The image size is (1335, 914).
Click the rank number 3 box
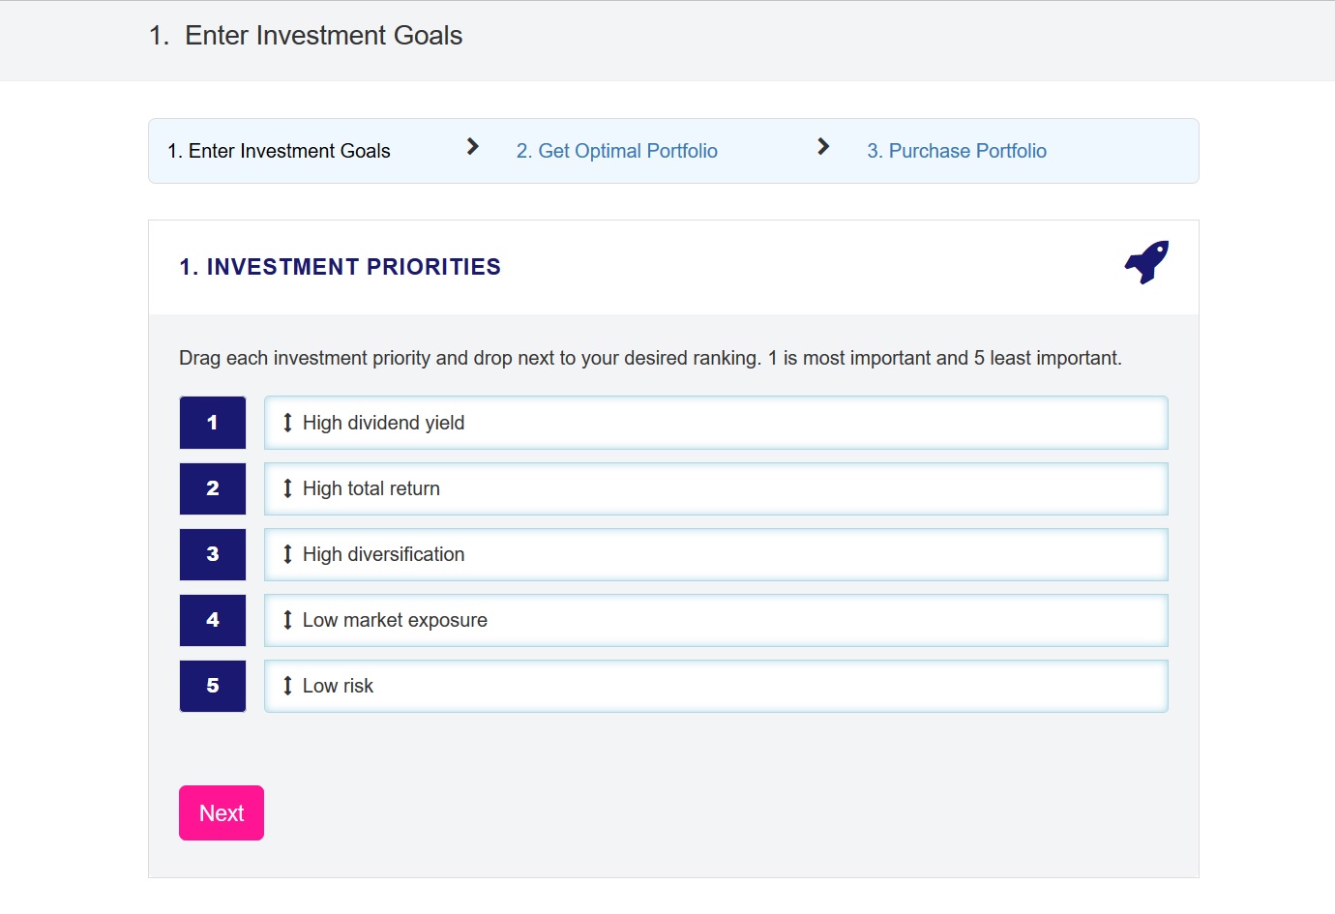(x=213, y=554)
